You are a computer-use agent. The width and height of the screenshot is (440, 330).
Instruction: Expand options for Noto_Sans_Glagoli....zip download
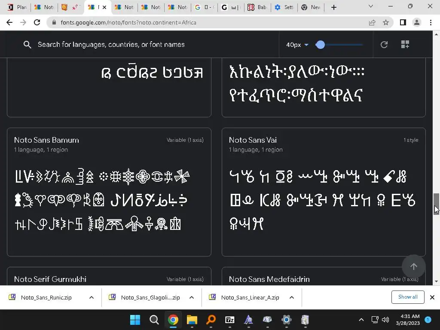[192, 297]
